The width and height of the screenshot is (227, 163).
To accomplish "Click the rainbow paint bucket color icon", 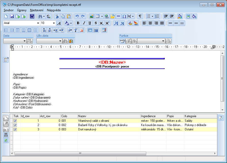I will pos(180,16).
